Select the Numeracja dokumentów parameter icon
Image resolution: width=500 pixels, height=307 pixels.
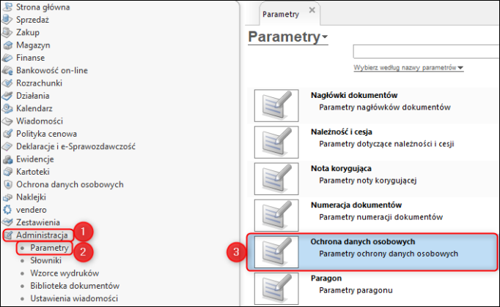(x=276, y=216)
